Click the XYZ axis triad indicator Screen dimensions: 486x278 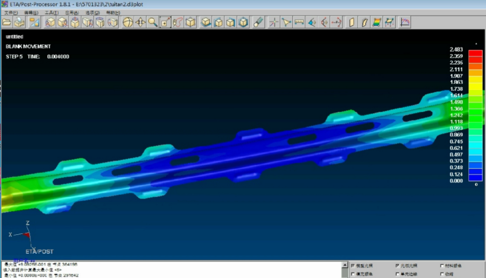(x=26, y=235)
